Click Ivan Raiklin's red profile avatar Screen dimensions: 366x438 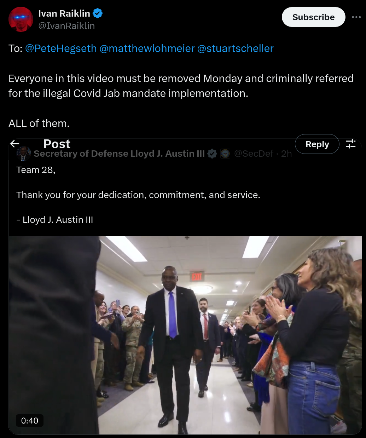tap(21, 19)
